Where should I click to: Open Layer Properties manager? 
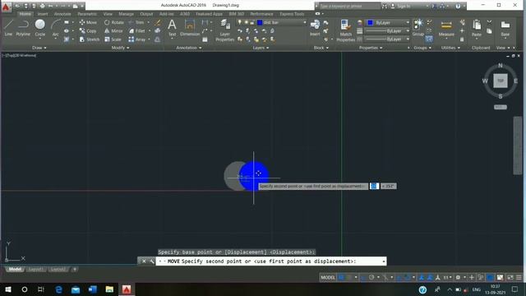(224, 30)
